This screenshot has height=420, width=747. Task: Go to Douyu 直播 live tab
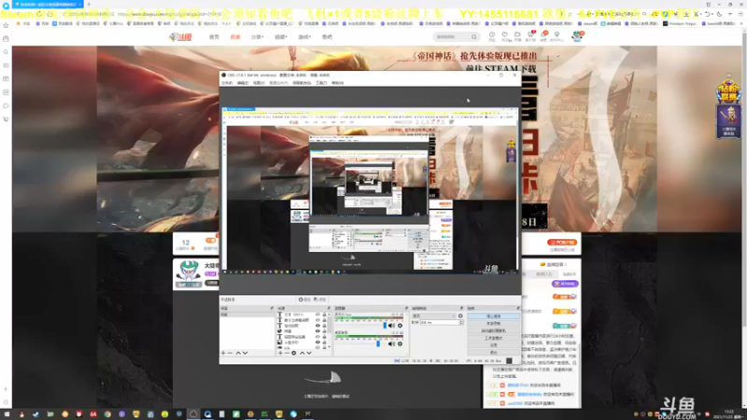(x=235, y=36)
